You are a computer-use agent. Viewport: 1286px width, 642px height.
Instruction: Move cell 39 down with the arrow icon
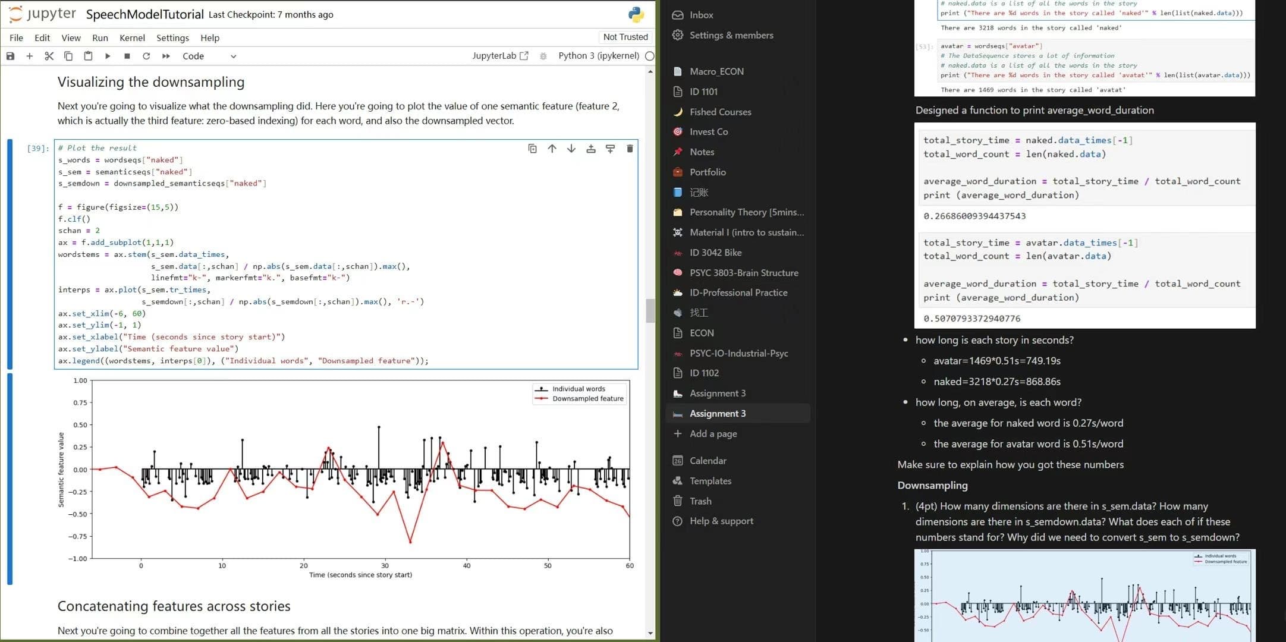click(x=571, y=149)
